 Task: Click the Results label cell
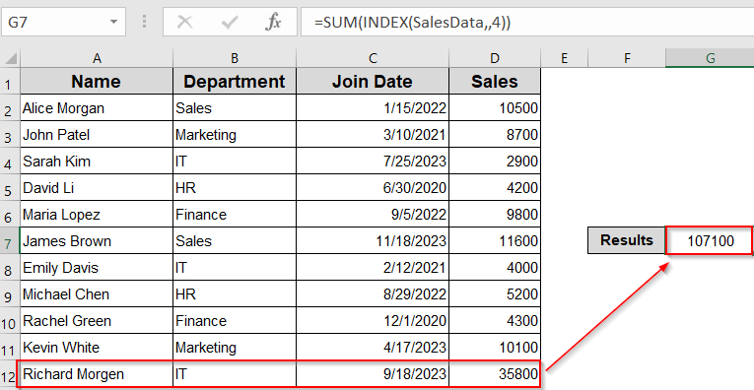tap(627, 240)
